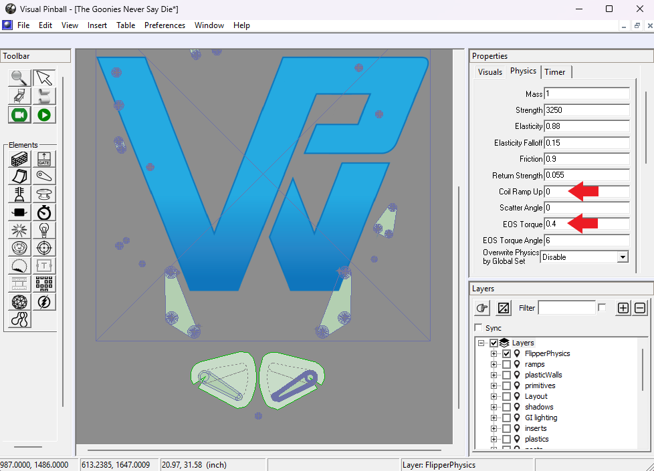This screenshot has height=471, width=654.
Task: Pick the Wall element tool
Action: click(19, 159)
